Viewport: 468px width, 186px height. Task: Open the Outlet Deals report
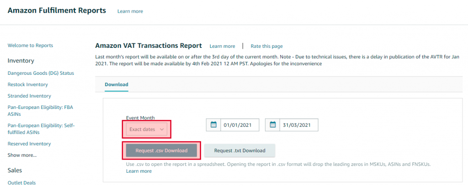[x=21, y=183]
